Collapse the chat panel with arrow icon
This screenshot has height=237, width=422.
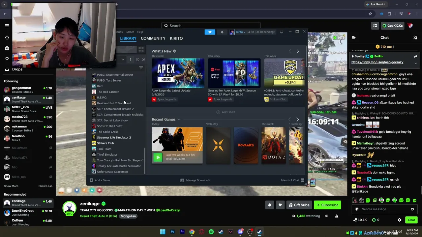(x=354, y=38)
